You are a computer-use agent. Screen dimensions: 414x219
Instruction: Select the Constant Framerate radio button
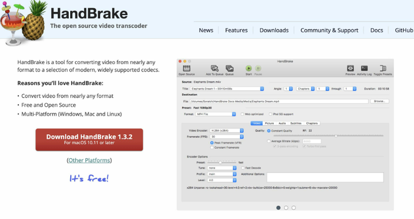point(212,147)
